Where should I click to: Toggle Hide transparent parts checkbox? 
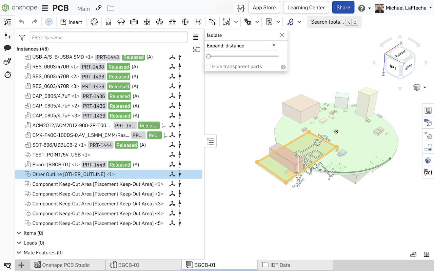pyautogui.click(x=209, y=66)
